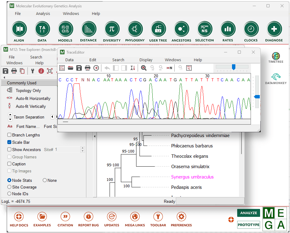290x233 pixels.
Task: Toggle the Caption checkbox
Action: [9, 164]
